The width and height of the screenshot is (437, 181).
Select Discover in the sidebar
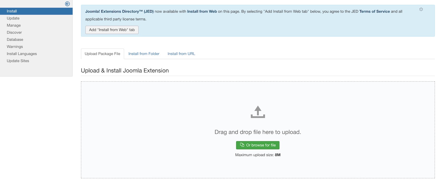pyautogui.click(x=14, y=33)
